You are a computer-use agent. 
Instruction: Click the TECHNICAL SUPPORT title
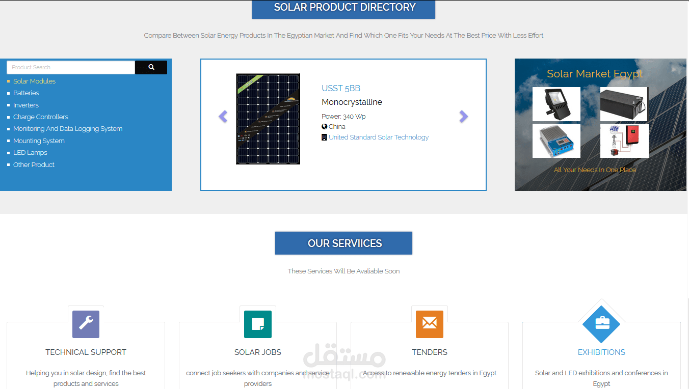pos(86,352)
